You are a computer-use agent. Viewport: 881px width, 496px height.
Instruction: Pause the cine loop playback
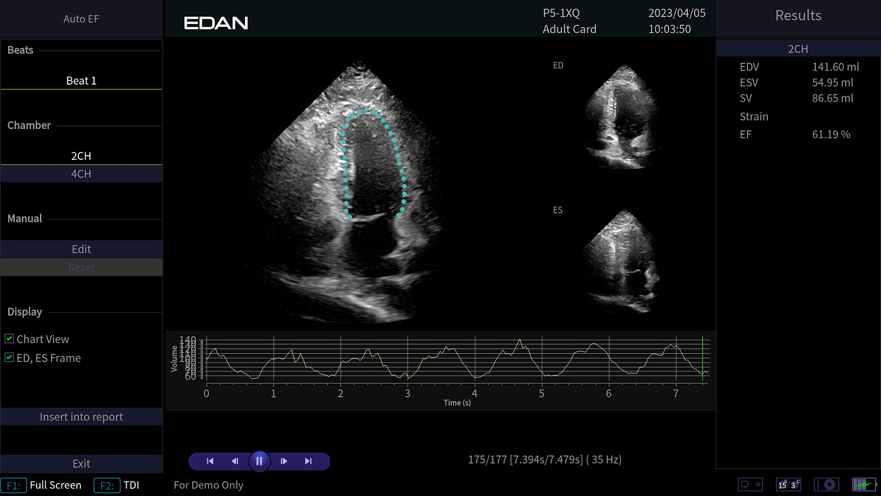coord(260,461)
